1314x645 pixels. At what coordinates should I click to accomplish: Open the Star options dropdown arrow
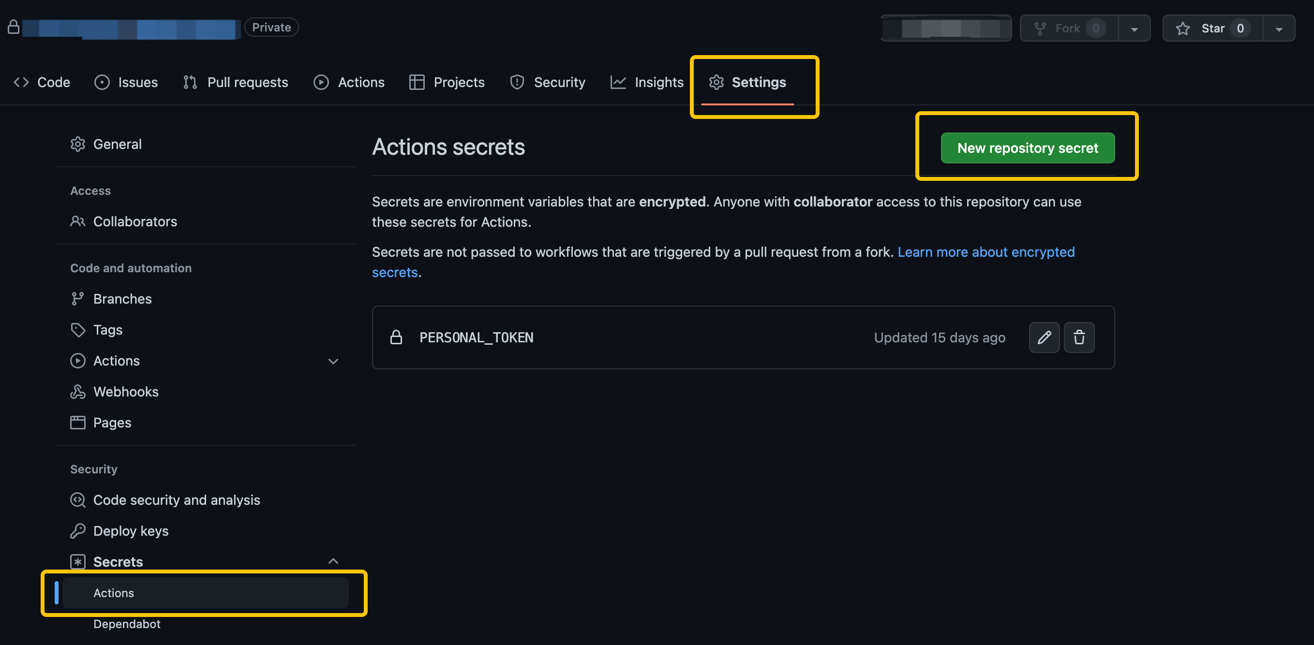click(x=1279, y=28)
